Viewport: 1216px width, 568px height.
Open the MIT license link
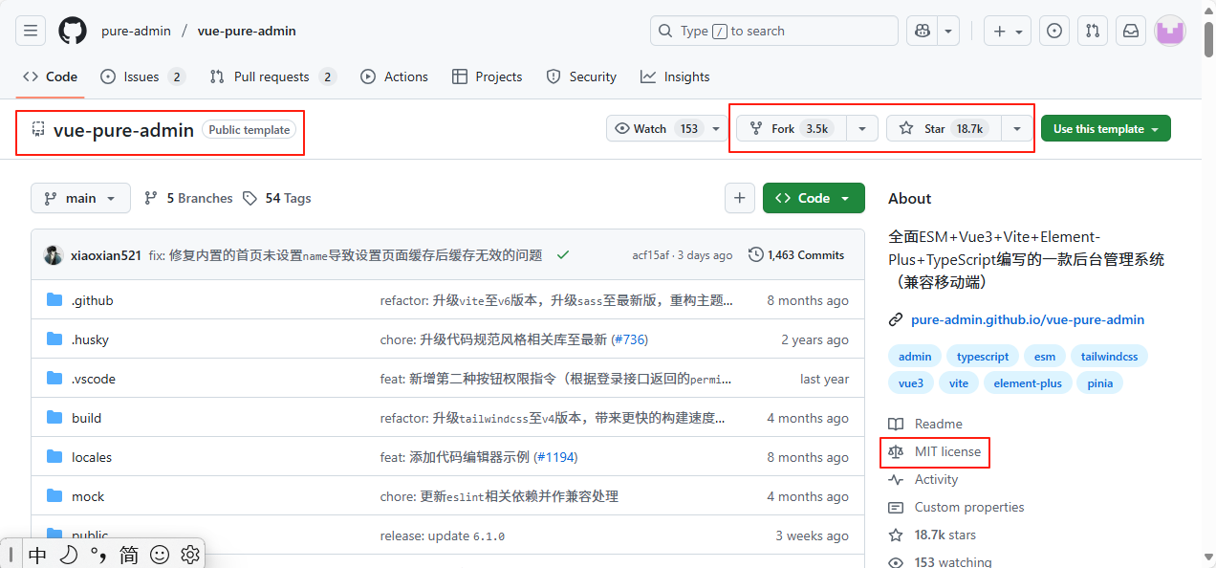tap(935, 451)
